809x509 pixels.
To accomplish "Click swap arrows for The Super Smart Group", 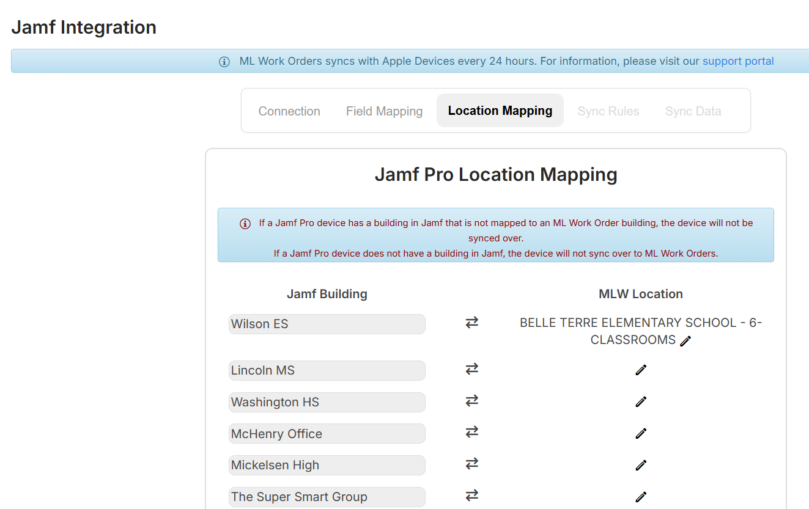I will click(471, 496).
